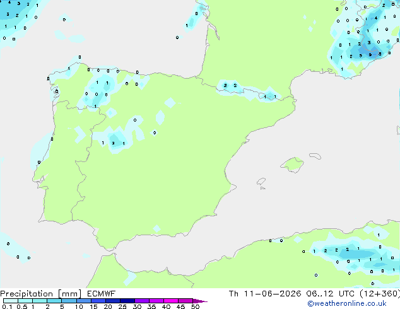Image resolution: width=400 pixels, height=309 pixels.
Task: Select the palest legend swatch 0.1–0.5 mm
Action: 11,301
